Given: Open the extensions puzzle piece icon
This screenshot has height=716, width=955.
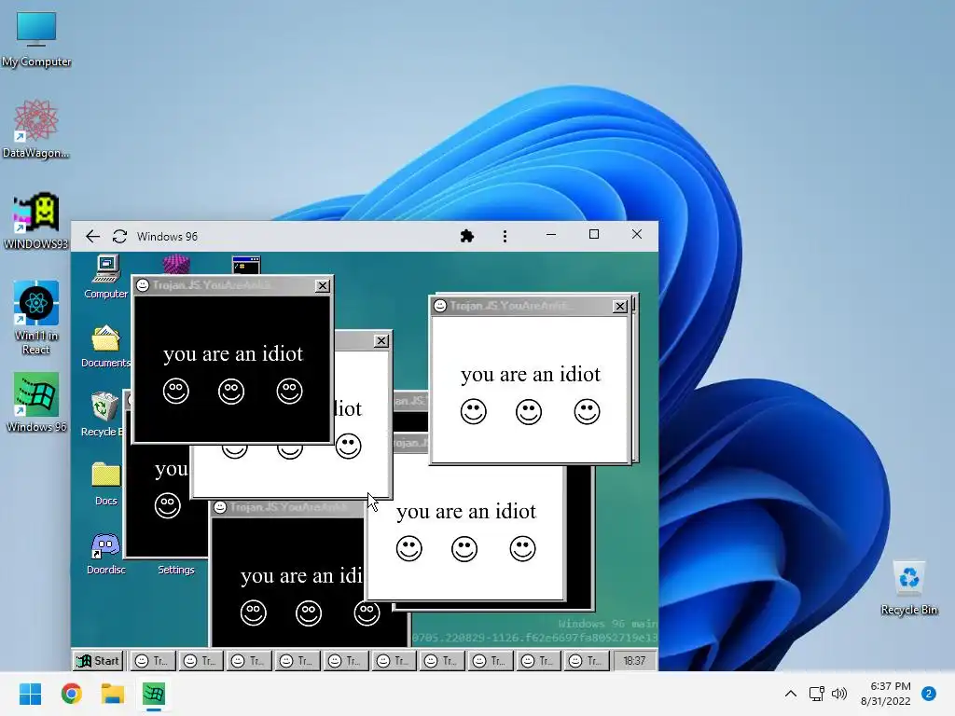Looking at the screenshot, I should tap(467, 236).
